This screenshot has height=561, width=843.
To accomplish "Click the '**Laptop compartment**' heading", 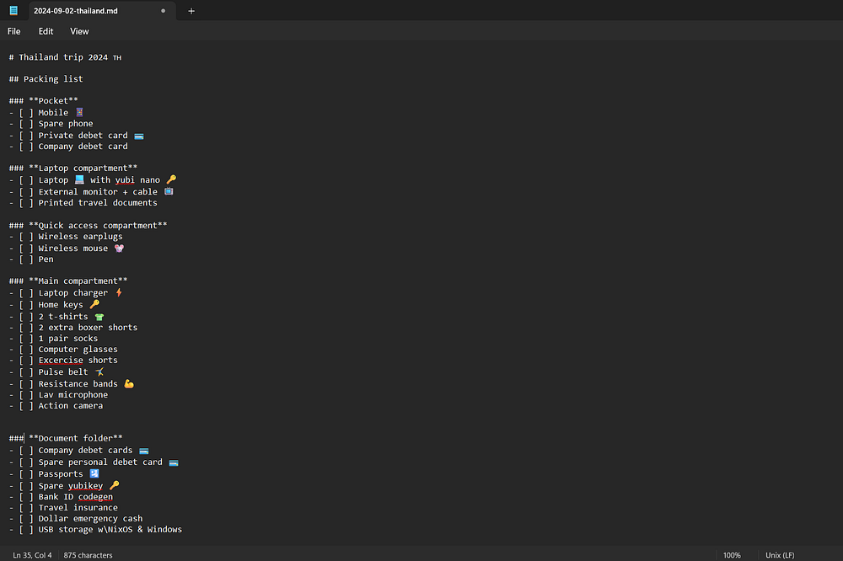I will pyautogui.click(x=73, y=168).
